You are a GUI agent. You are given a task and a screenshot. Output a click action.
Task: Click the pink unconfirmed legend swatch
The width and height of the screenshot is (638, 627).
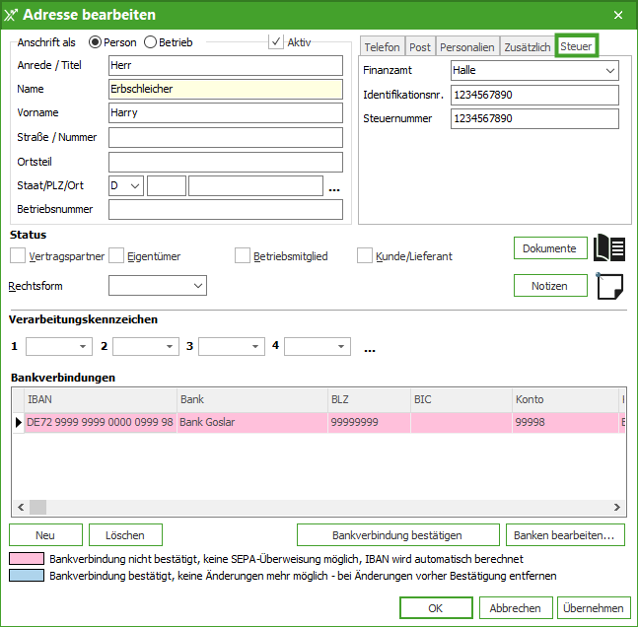pyautogui.click(x=27, y=559)
